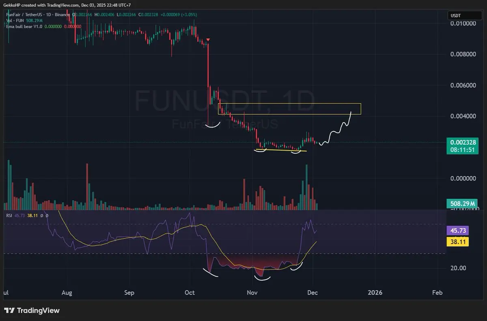Click the Feb label on the time axis
Viewport: 487px width, 321px height.
point(437,293)
